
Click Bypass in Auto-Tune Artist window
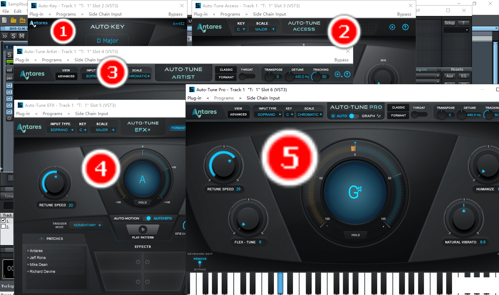tap(341, 60)
